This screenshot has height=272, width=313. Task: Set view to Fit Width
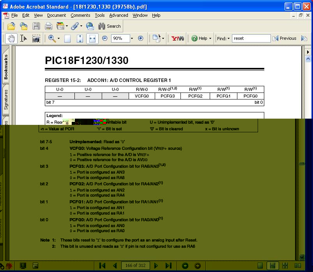[92, 38]
